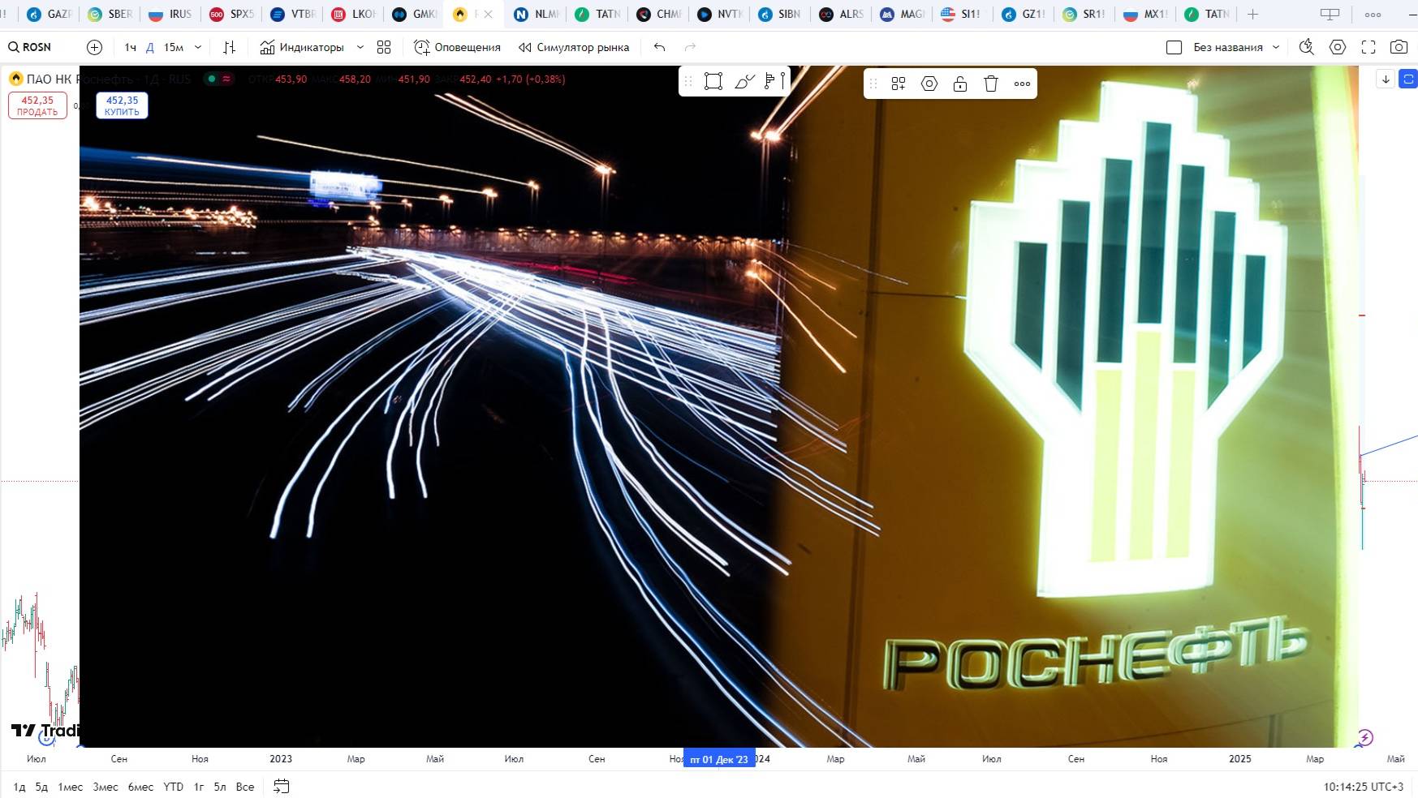Screen dimensions: 1418x798
Task: Switch to the GAZP tab
Action: pyautogui.click(x=50, y=14)
